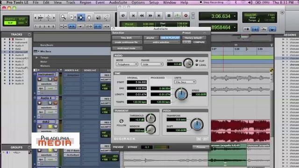Screen dimensions: 299x168
Task: Adjust the Transient Threshold knob
Action: [x=150, y=119]
